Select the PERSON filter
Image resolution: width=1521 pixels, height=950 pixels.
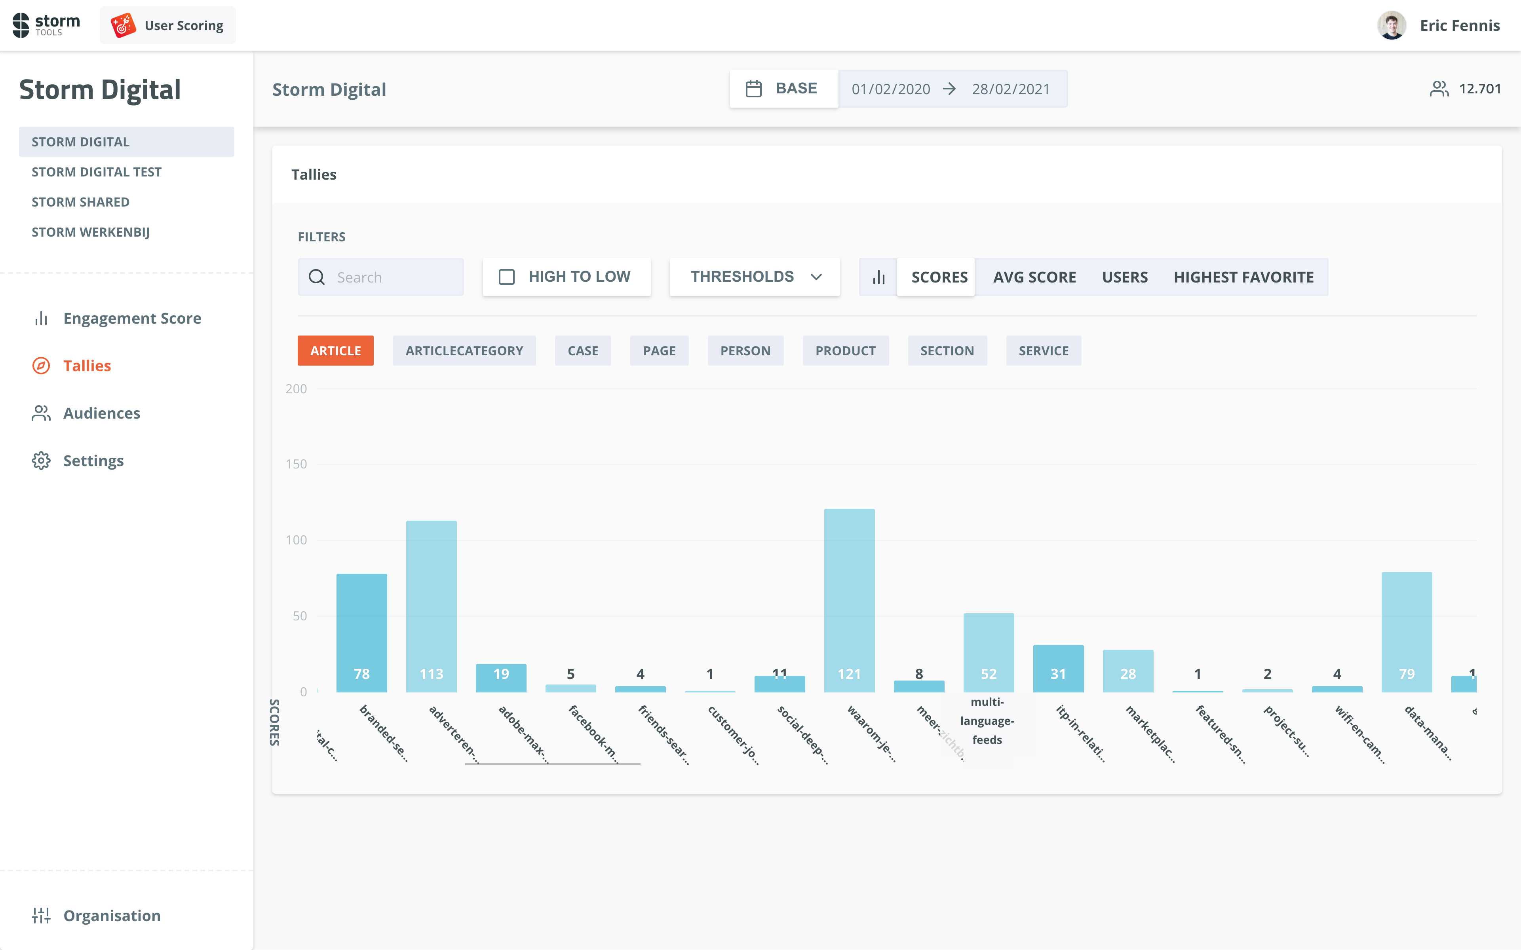click(x=745, y=351)
